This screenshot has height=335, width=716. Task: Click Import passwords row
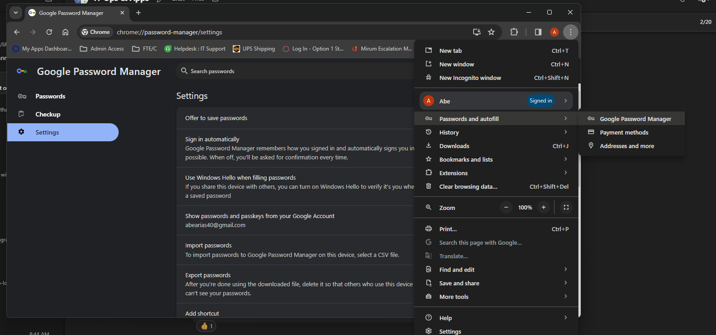295,250
